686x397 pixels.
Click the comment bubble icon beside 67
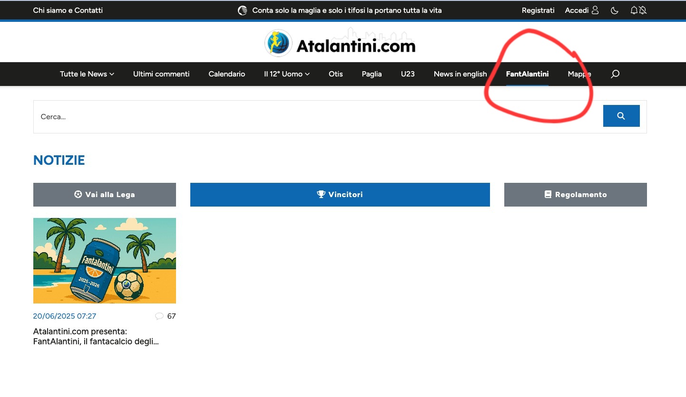point(159,316)
